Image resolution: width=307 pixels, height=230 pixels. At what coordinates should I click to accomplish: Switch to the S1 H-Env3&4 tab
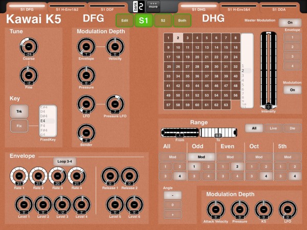coord(238,8)
